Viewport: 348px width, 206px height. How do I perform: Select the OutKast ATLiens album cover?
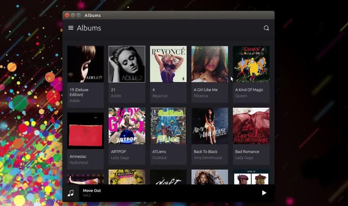click(x=168, y=126)
